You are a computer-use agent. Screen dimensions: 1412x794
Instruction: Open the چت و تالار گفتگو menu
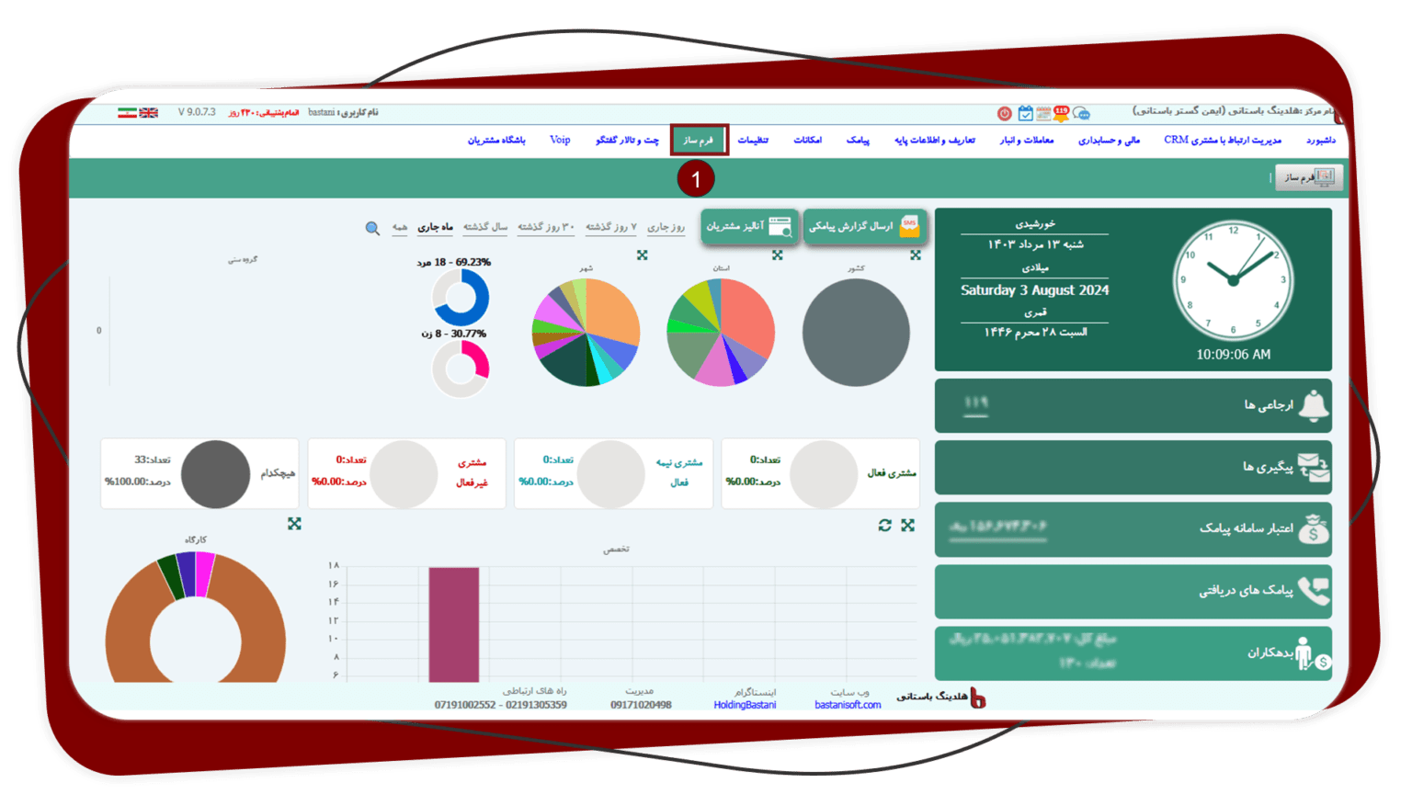coord(627,140)
